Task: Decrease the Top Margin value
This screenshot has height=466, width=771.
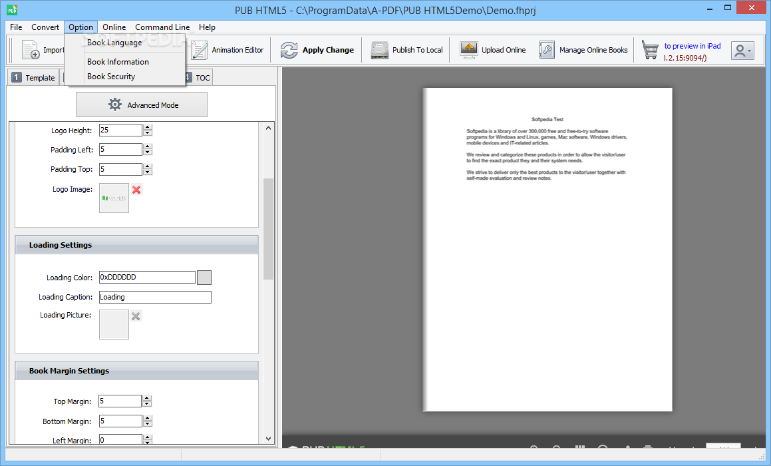Action: click(x=147, y=404)
